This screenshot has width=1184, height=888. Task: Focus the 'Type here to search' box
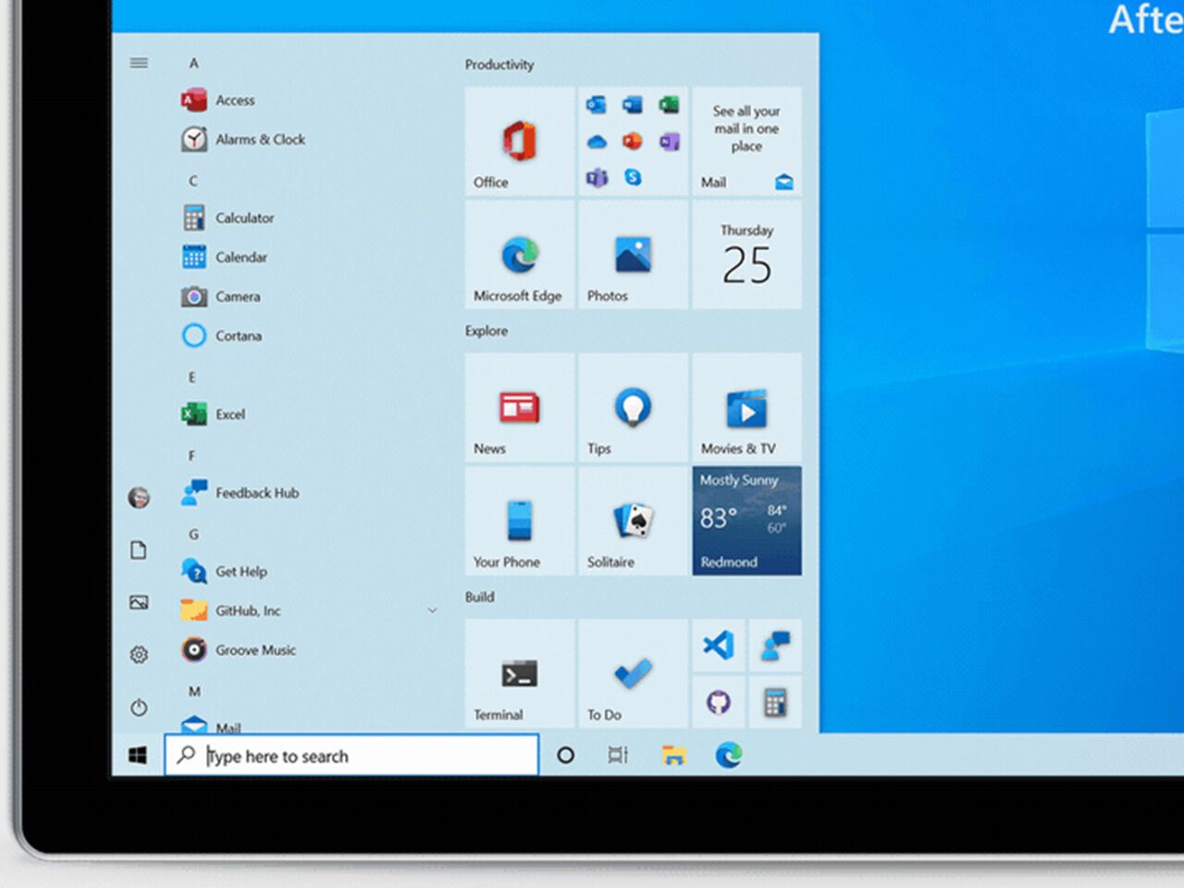pos(351,756)
